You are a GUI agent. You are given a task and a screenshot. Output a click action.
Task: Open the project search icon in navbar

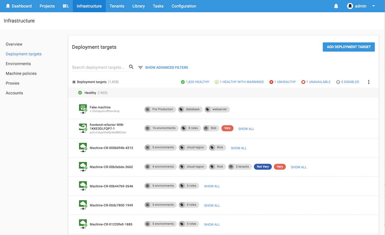pos(65,6)
